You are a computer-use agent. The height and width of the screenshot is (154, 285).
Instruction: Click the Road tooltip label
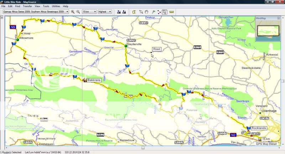click(x=157, y=49)
